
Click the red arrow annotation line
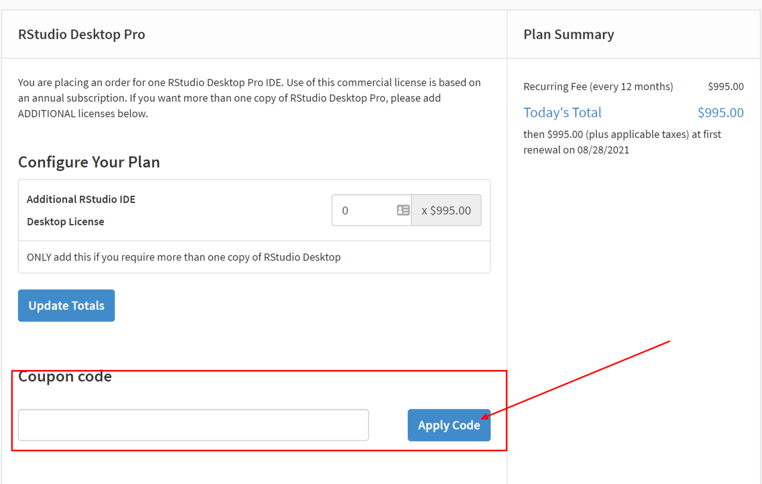pos(575,380)
